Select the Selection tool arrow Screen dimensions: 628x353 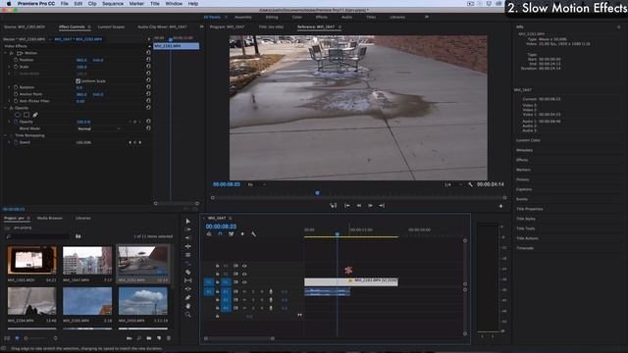coord(187,222)
